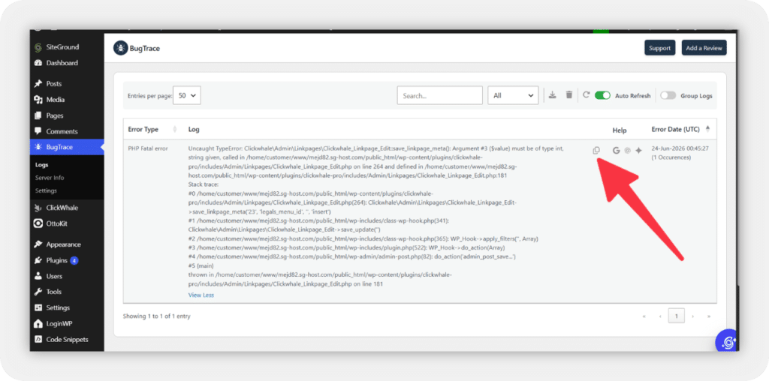Viewport: 769px width, 381px height.
Task: Ask Gemini via the sparkle help icon
Action: coord(638,150)
